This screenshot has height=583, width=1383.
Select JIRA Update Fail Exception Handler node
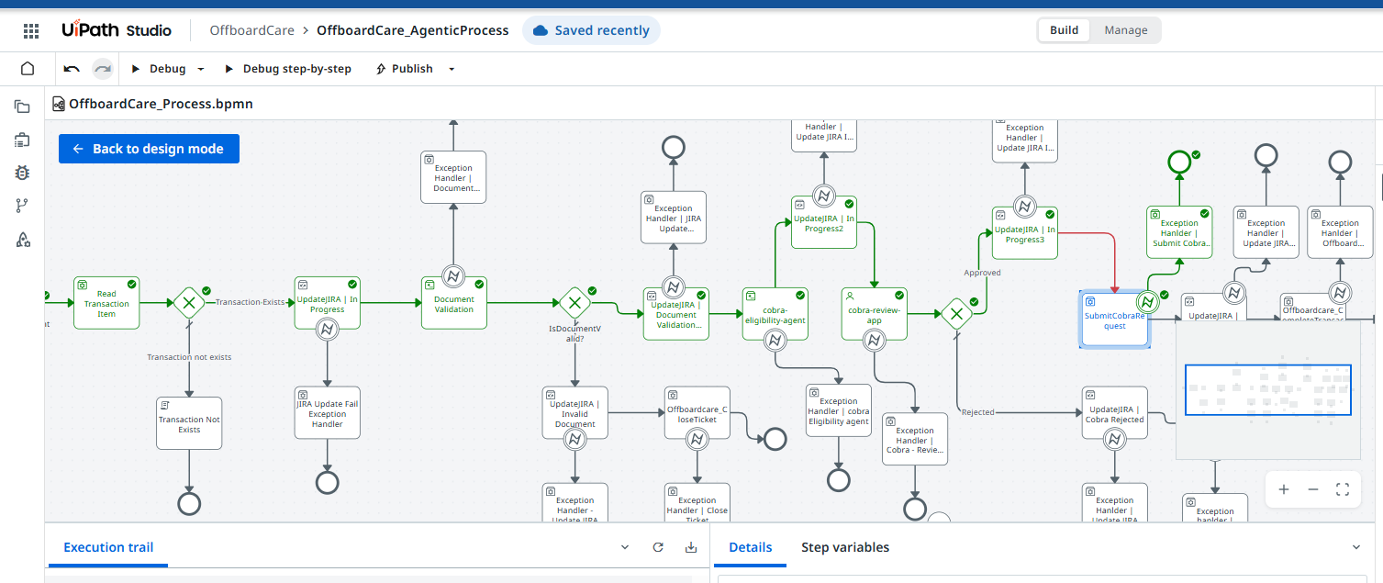pos(327,412)
